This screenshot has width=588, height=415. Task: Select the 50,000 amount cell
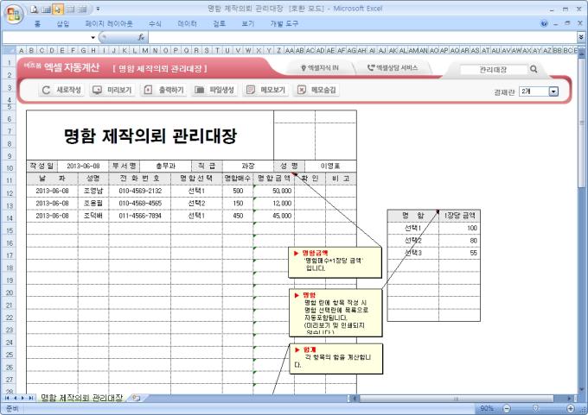click(x=274, y=191)
